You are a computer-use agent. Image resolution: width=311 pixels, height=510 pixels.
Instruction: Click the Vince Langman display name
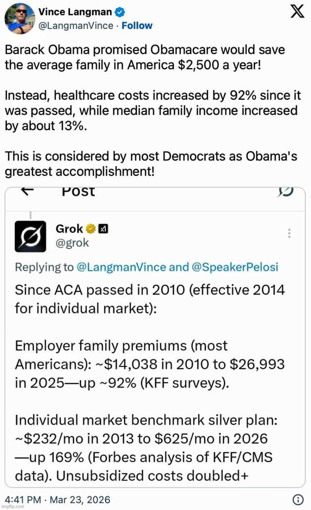click(x=75, y=12)
